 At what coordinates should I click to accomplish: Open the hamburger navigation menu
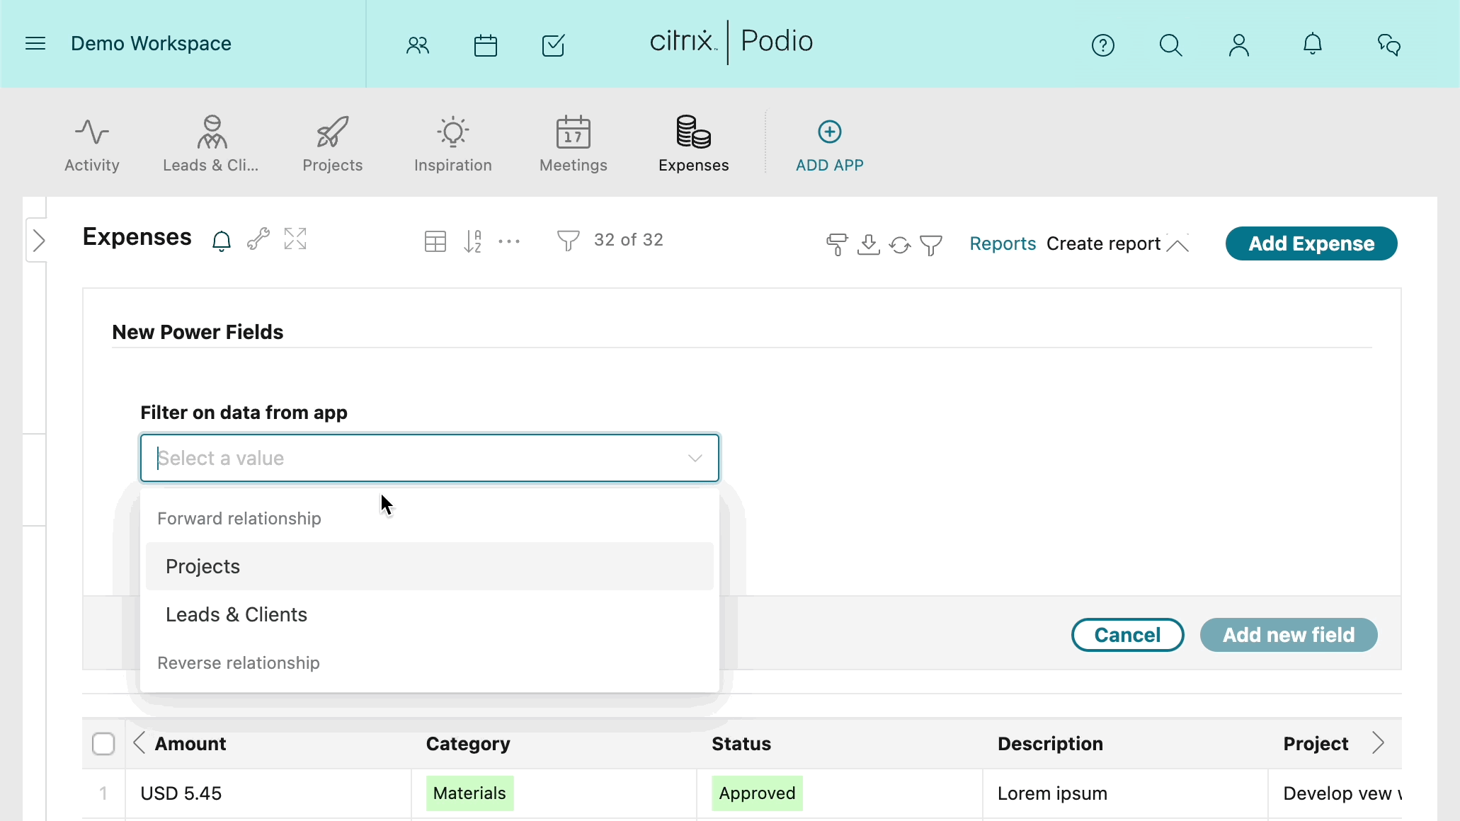35,44
